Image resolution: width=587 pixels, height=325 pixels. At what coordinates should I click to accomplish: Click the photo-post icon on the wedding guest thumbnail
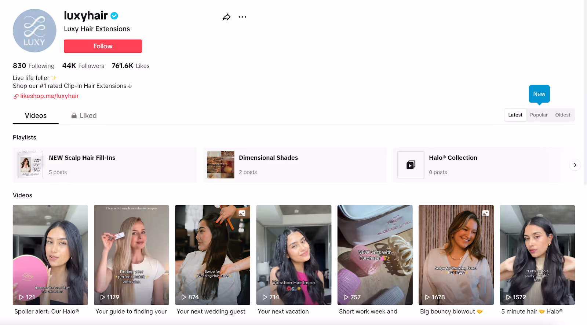tap(242, 213)
